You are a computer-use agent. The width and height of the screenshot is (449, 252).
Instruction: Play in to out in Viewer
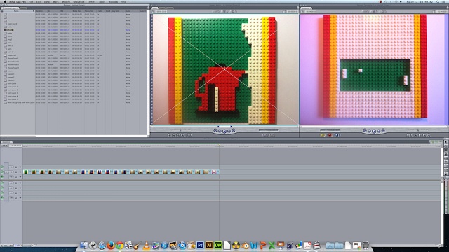pyautogui.click(x=220, y=131)
